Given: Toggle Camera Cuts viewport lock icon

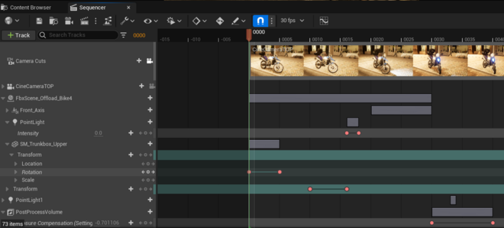Looking at the screenshot, I should coord(149,60).
